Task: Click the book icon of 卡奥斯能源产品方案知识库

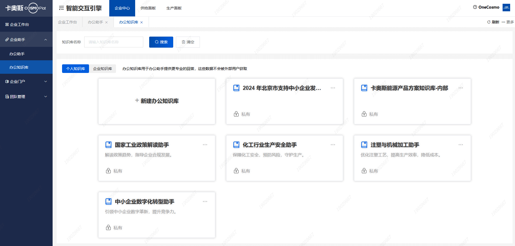Action: tap(364, 88)
